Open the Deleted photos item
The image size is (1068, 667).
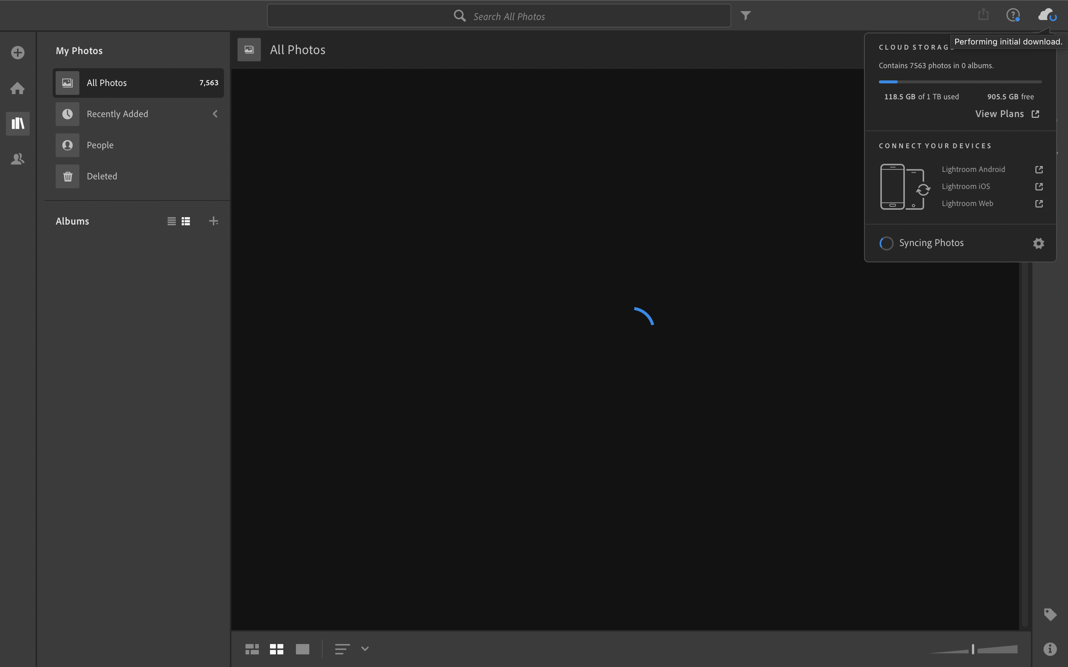pos(138,176)
